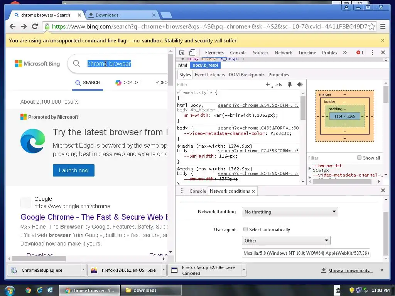Open DevTools three-dot customize menu

[372, 52]
